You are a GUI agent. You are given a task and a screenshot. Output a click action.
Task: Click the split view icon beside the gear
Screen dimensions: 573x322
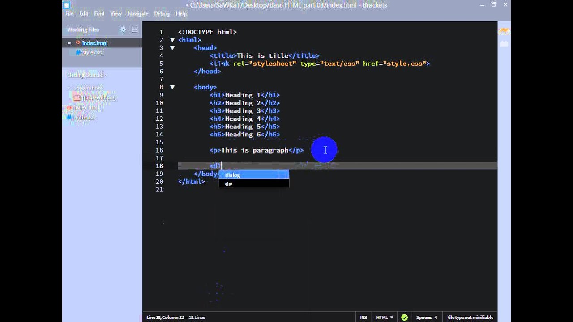[135, 30]
